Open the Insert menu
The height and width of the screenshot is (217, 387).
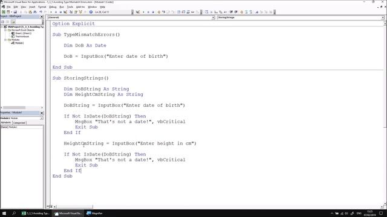tap(32, 7)
